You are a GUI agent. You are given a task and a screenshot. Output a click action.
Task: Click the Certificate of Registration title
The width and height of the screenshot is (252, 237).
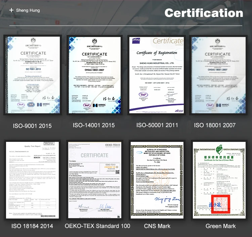[x=157, y=53]
